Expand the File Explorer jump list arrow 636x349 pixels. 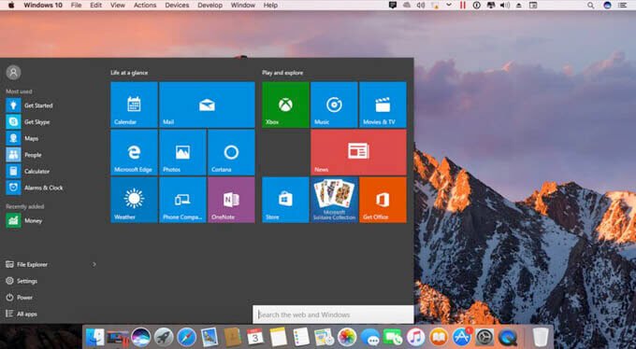94,264
